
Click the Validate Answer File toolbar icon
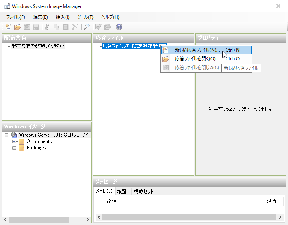coord(98,27)
